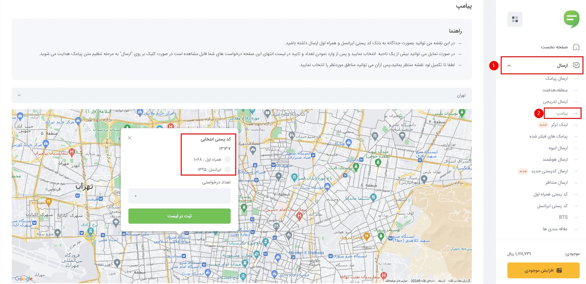The height and width of the screenshot is (284, 586).
Task: Open کد پستی همراه اول item
Action: pos(550,194)
